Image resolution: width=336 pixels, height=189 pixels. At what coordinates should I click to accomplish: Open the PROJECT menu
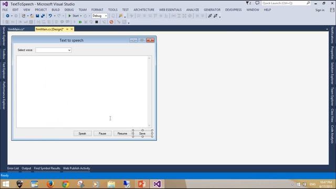(41, 10)
